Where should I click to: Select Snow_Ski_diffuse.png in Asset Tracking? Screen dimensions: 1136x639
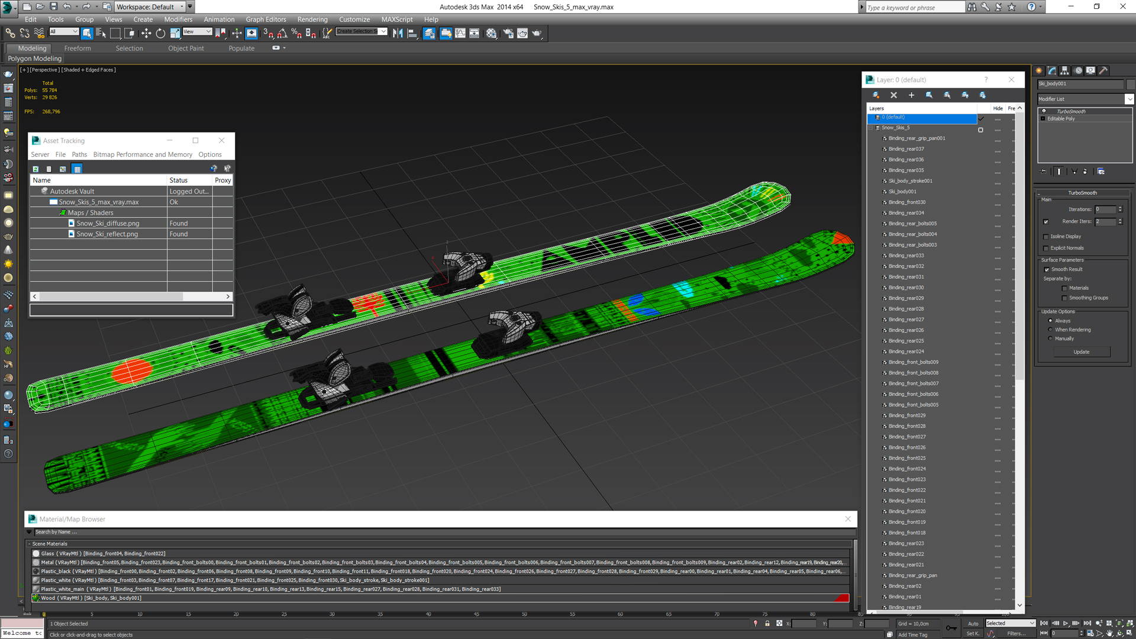pyautogui.click(x=106, y=223)
